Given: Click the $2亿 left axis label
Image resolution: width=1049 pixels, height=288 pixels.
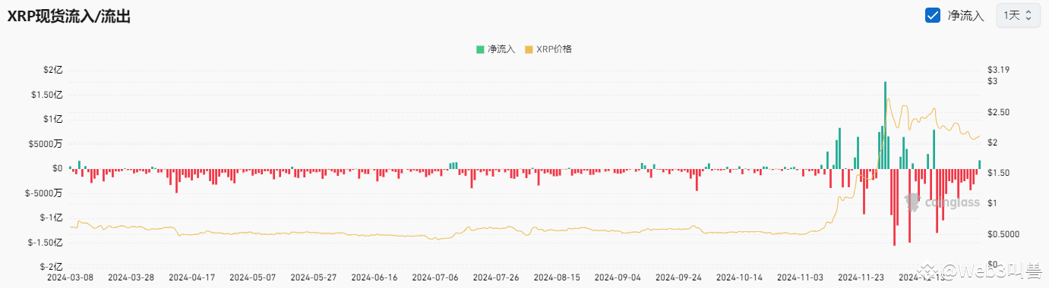Looking at the screenshot, I should pos(53,70).
